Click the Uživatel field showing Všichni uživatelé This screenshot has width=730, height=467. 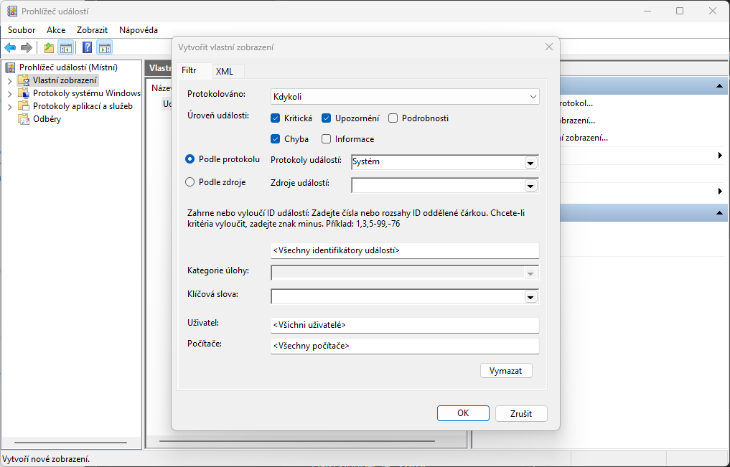coord(404,324)
